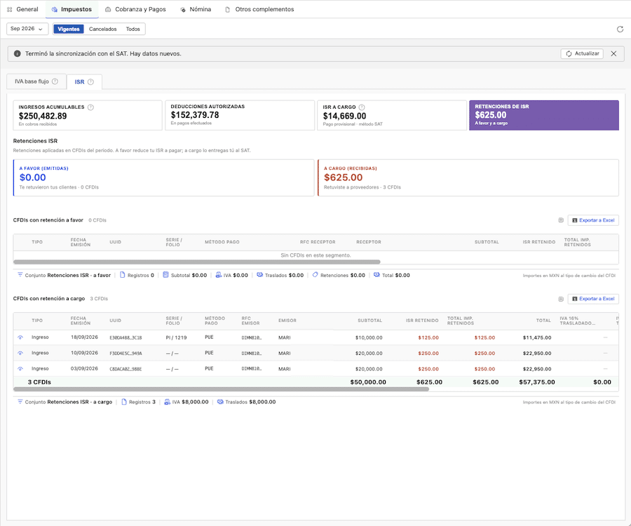Image resolution: width=631 pixels, height=526 pixels.
Task: Click the A Cargo (Recibidas) $625.00 card
Action: [468, 178]
